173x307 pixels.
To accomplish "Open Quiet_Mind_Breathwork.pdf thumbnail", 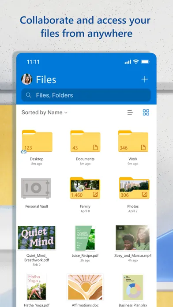I will (37, 238).
